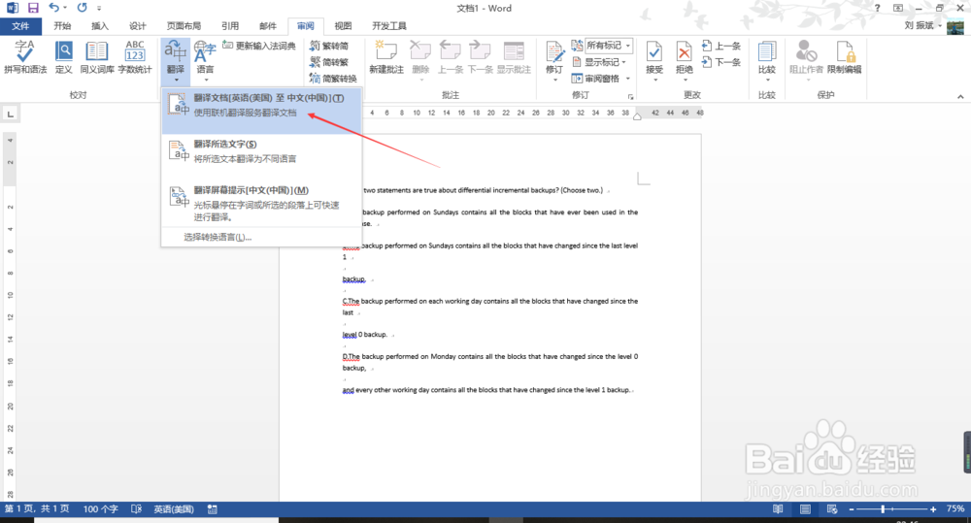Screen dimensions: 971x523
Task: Click the Delete comment icon
Action: click(420, 52)
